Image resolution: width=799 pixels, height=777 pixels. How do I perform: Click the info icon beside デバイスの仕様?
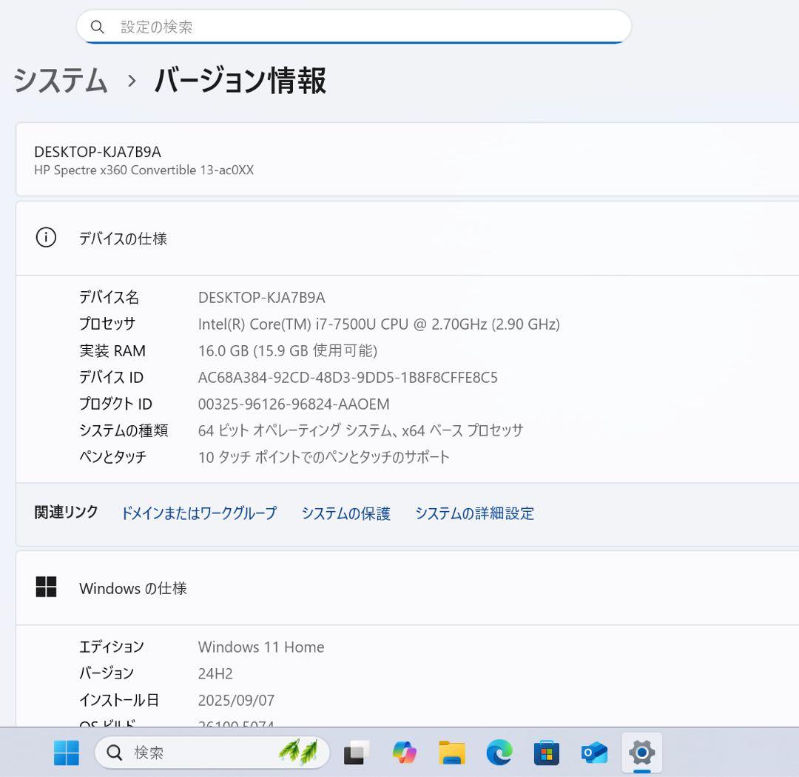pyautogui.click(x=46, y=237)
